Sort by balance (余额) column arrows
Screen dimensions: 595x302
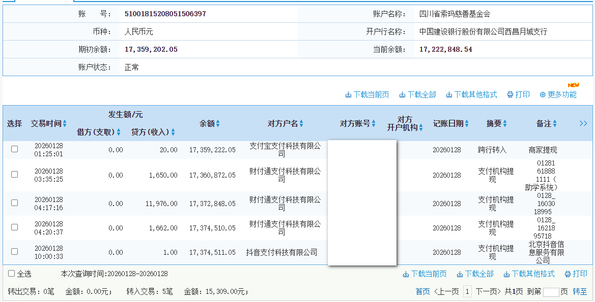click(x=218, y=123)
